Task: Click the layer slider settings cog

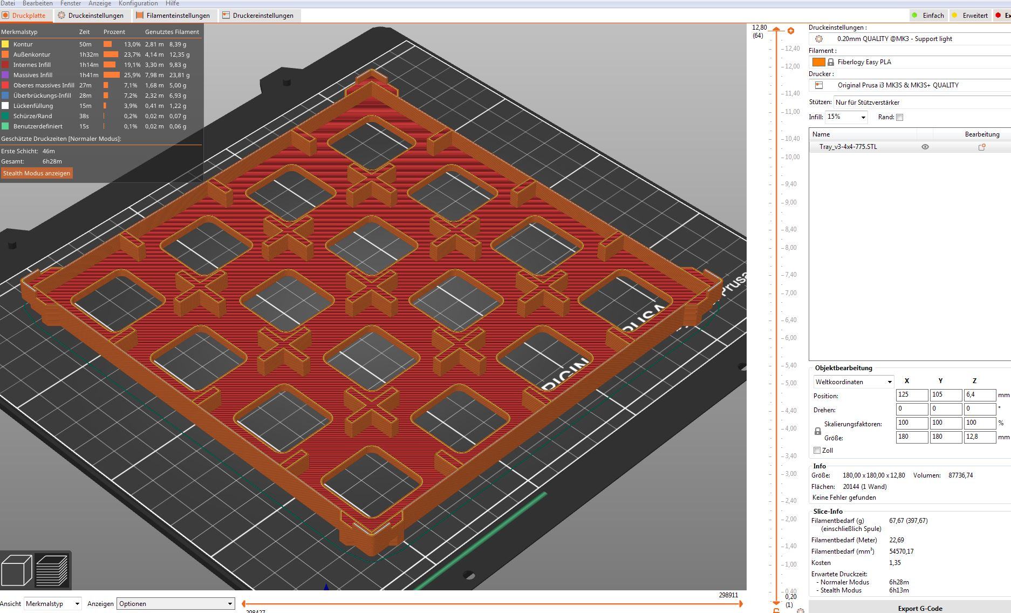Action: click(x=801, y=610)
